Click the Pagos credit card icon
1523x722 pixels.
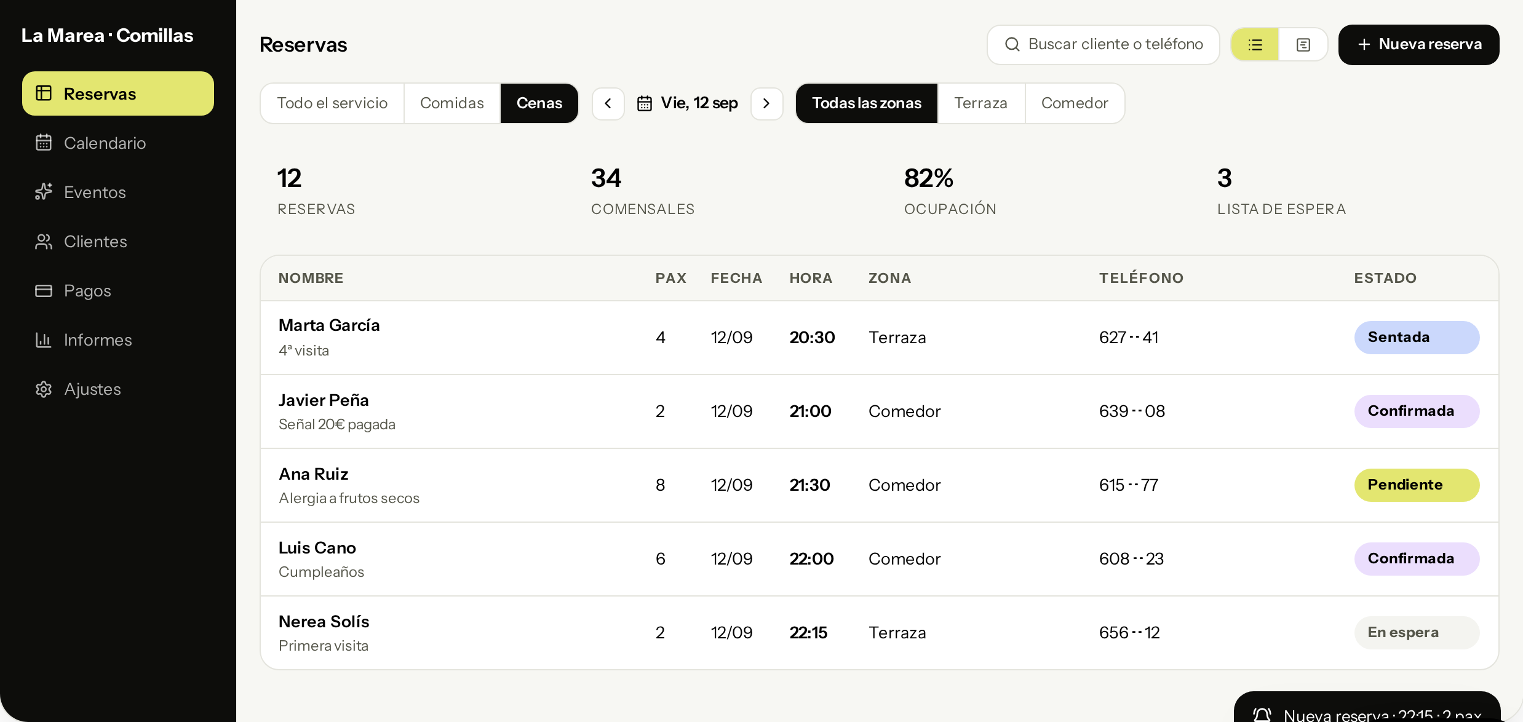pyautogui.click(x=44, y=290)
